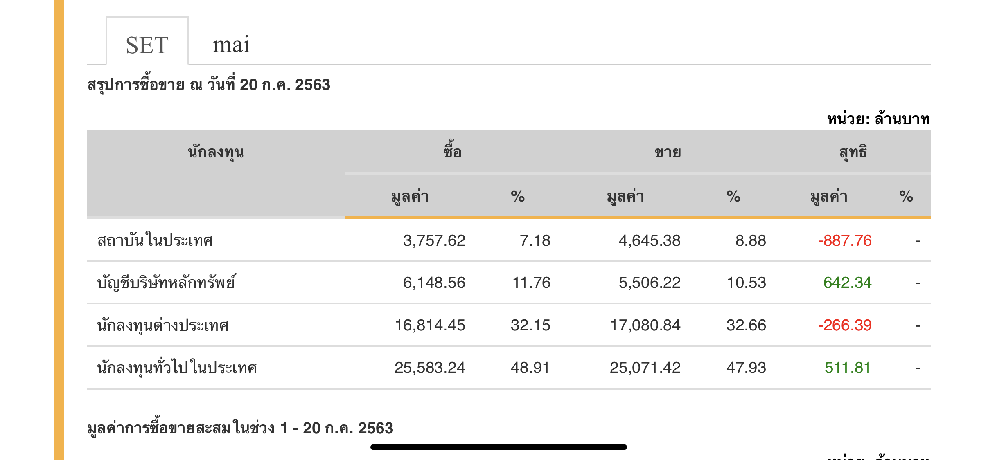Image resolution: width=997 pixels, height=460 pixels.
Task: Click the มูลค่าการซื้อขายสะสม heading
Action: pyautogui.click(x=240, y=428)
